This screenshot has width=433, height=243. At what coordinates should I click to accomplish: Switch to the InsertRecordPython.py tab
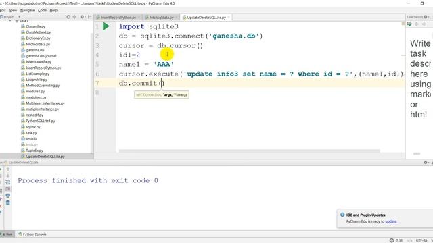118,18
